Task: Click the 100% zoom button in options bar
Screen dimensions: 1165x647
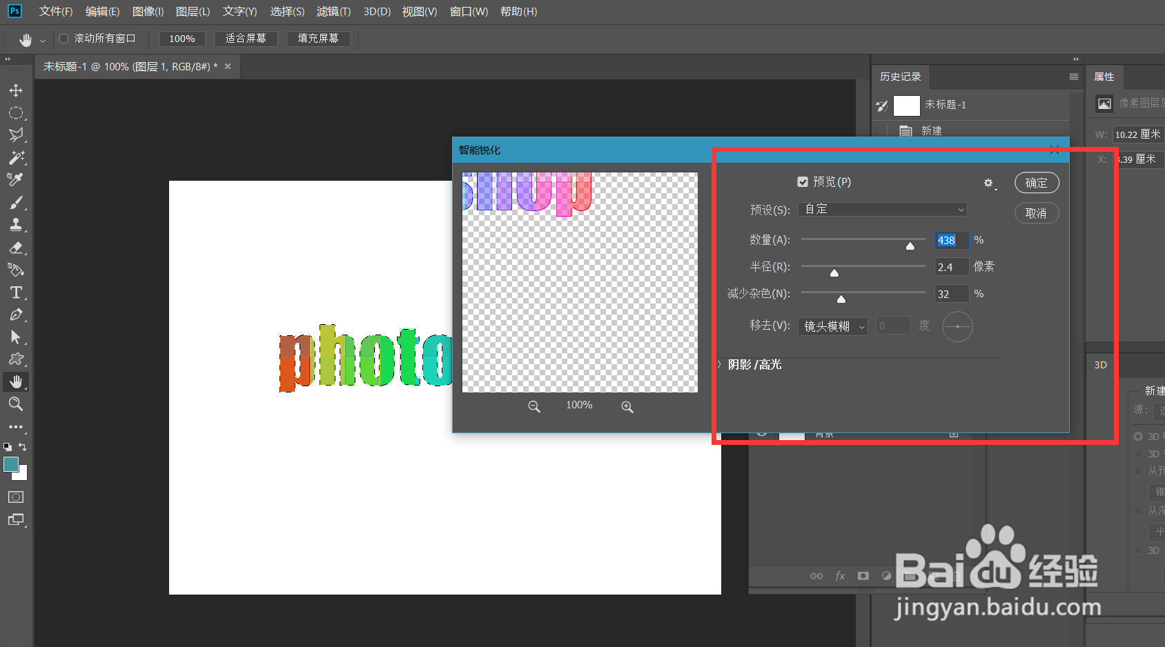Action: point(182,39)
